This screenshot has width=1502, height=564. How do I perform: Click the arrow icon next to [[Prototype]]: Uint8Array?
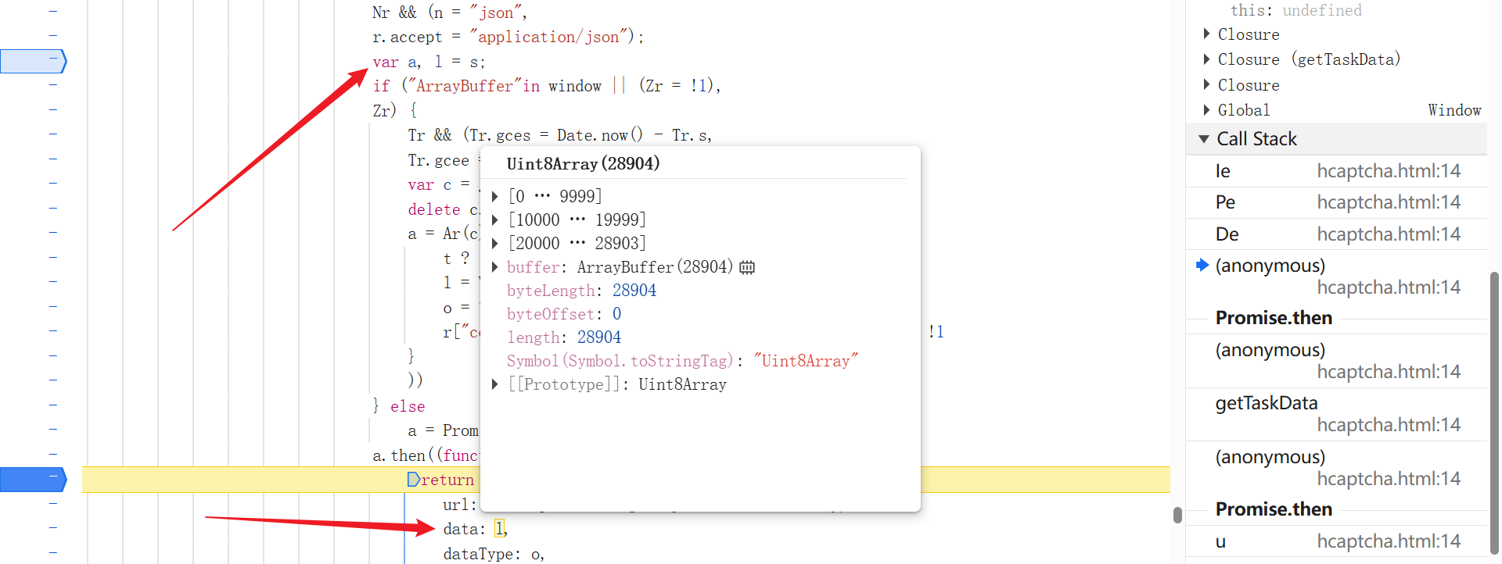pos(494,384)
